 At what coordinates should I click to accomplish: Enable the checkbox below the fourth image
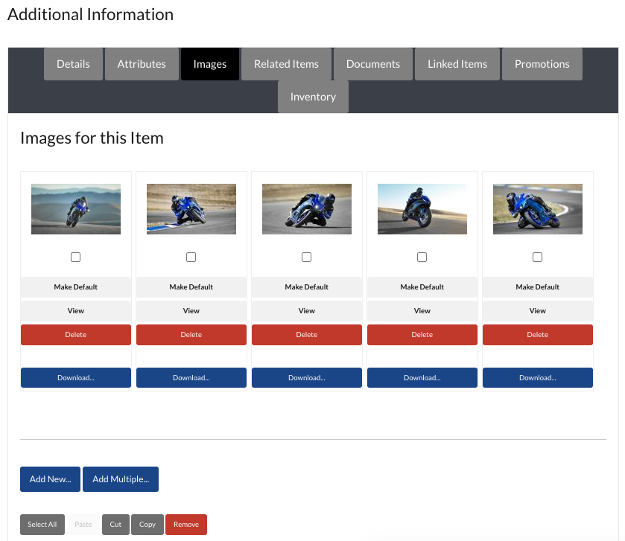422,257
